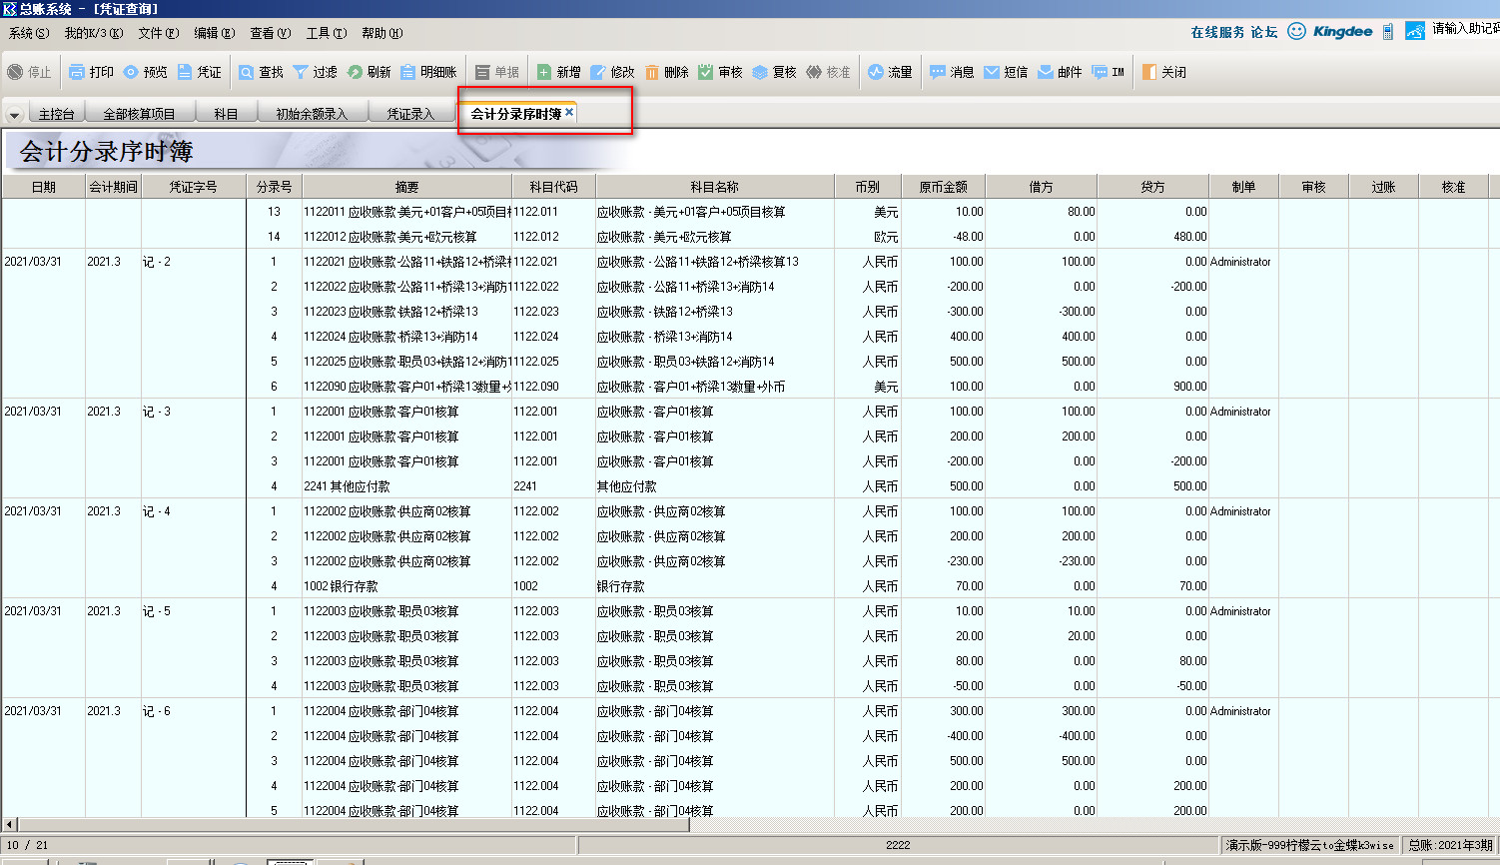Open the 工具(T) menu

(326, 33)
